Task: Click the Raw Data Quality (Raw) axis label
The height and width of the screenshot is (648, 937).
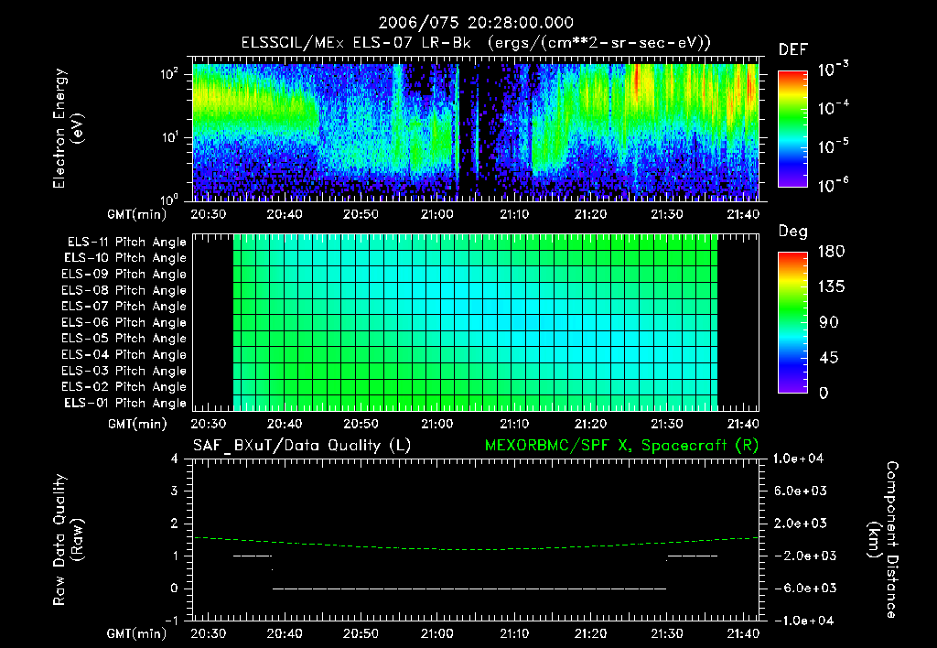Action: click(x=68, y=540)
